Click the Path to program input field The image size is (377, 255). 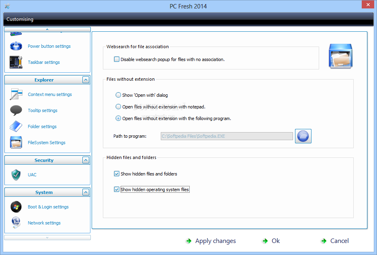(227, 136)
